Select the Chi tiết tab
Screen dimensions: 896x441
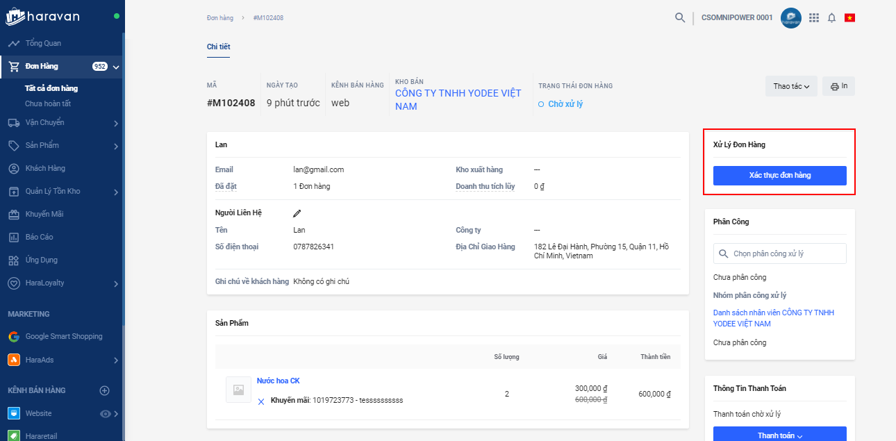218,47
